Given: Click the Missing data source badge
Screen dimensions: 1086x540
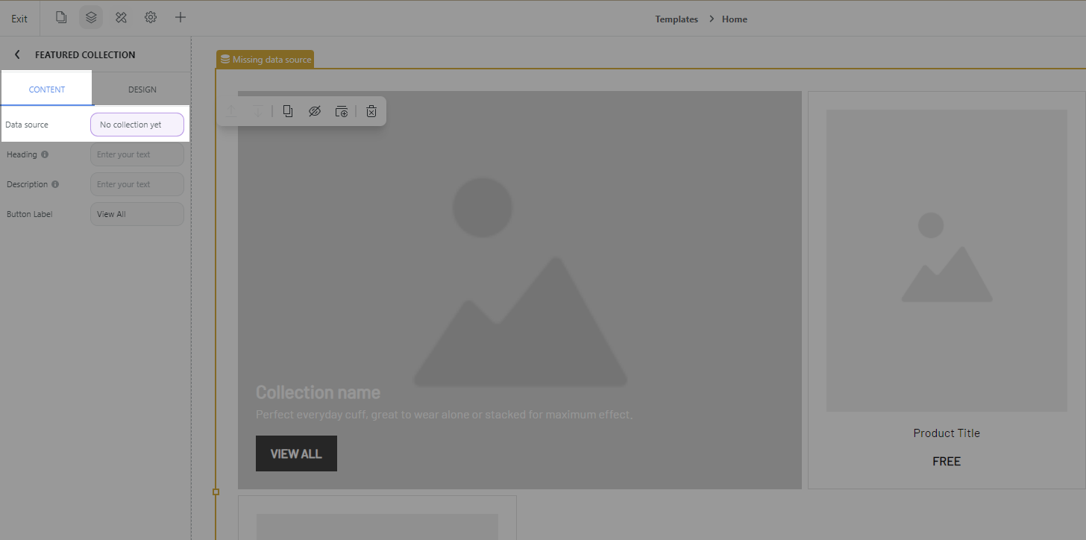Looking at the screenshot, I should [x=266, y=60].
